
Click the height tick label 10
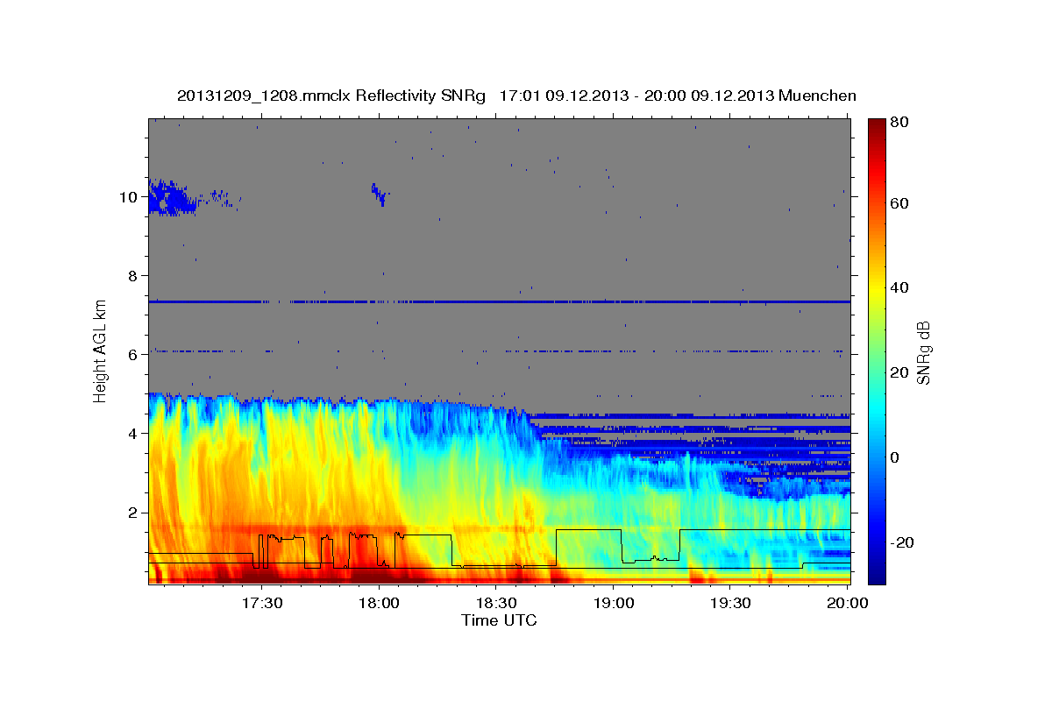[x=128, y=196]
